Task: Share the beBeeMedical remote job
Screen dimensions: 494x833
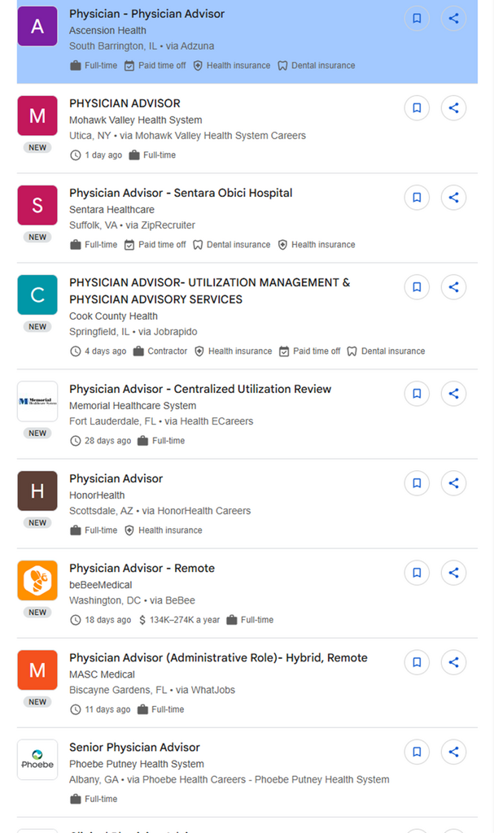Action: [x=454, y=573]
